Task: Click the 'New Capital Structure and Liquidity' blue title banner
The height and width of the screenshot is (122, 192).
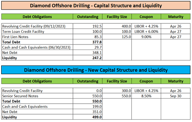Action: 96,70
